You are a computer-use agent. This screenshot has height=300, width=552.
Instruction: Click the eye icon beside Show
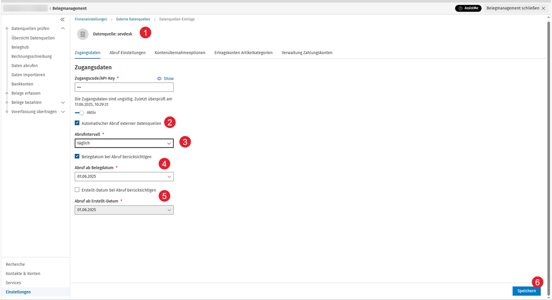point(159,79)
